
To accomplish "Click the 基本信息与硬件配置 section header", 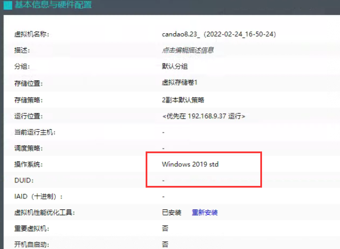I will [53, 5].
